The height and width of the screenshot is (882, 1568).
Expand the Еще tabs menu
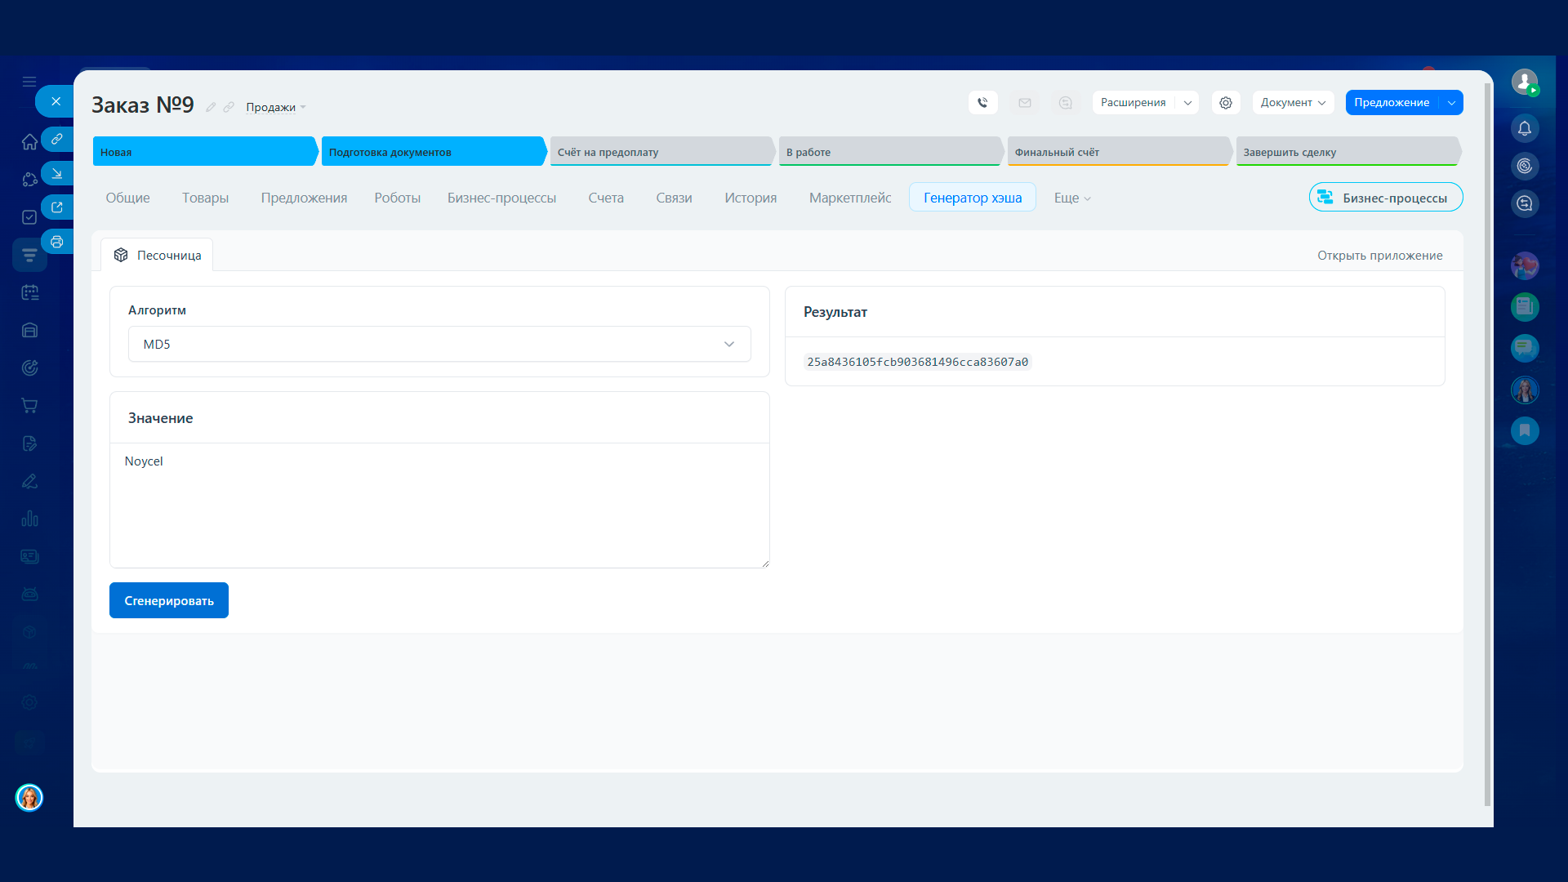pyautogui.click(x=1071, y=198)
